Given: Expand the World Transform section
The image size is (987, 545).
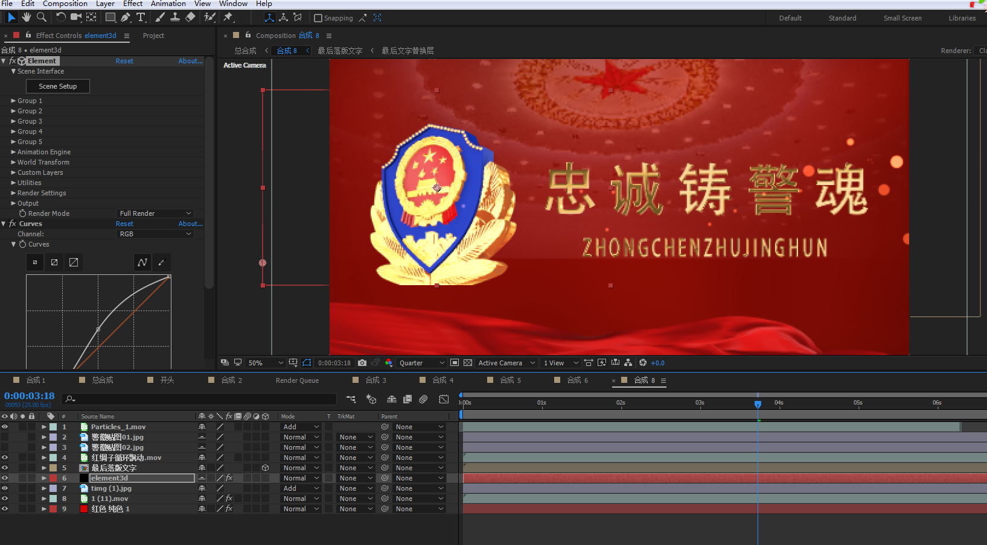Looking at the screenshot, I should coord(13,162).
